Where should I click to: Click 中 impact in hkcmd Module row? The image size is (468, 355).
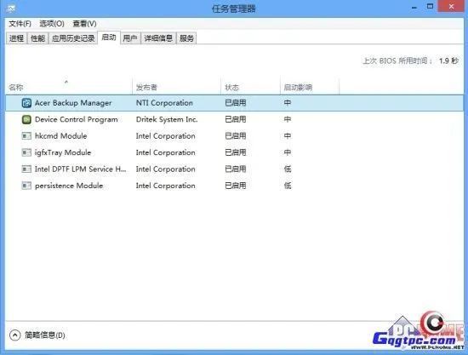[288, 136]
